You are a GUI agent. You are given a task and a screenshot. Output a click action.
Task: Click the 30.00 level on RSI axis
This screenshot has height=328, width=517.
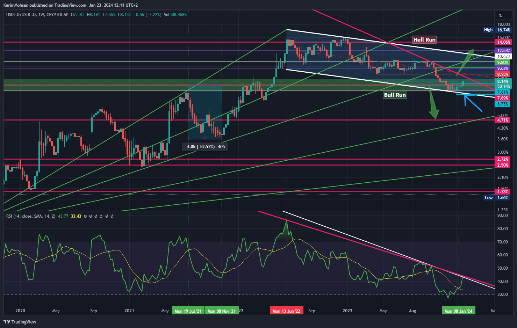point(503,294)
